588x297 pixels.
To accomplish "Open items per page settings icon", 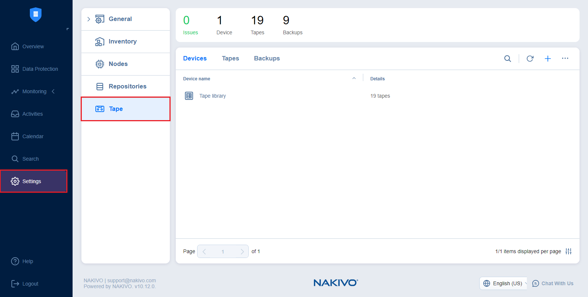I will click(568, 251).
